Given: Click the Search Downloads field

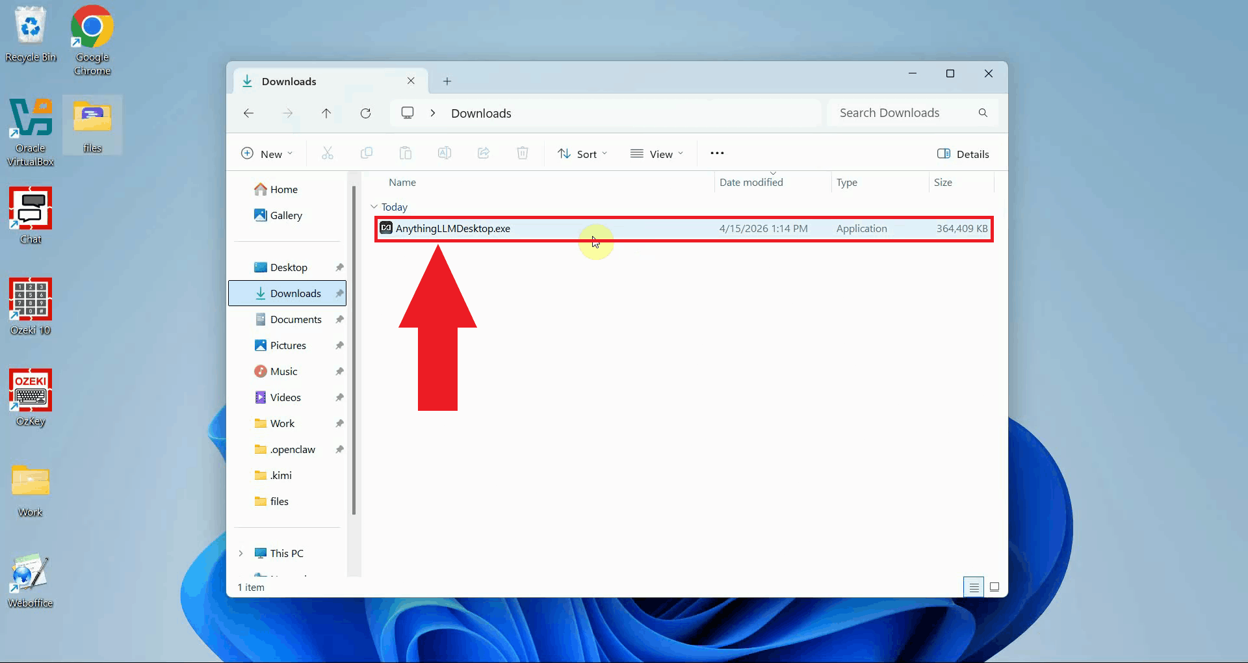Looking at the screenshot, I should coord(903,113).
